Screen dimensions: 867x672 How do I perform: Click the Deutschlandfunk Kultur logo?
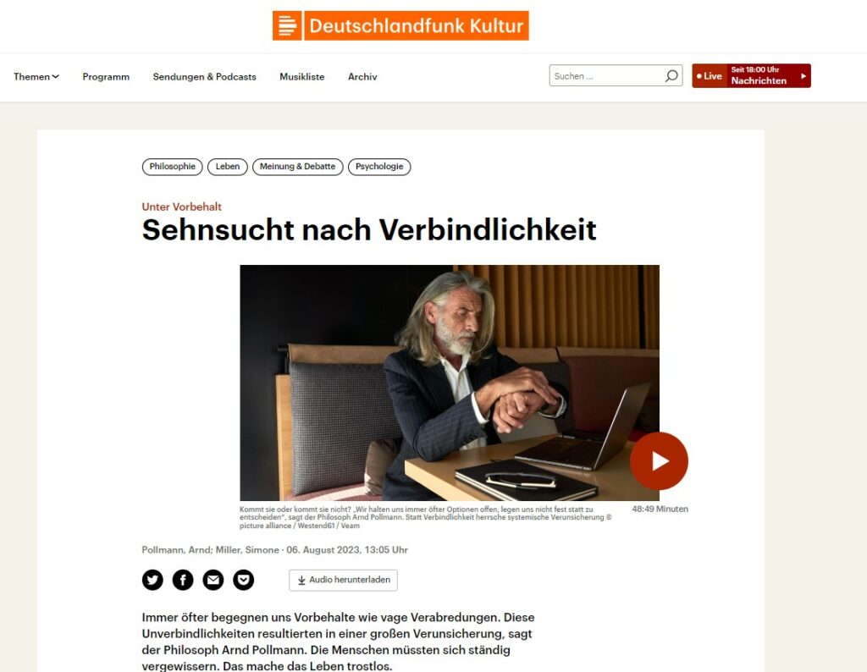click(x=400, y=25)
